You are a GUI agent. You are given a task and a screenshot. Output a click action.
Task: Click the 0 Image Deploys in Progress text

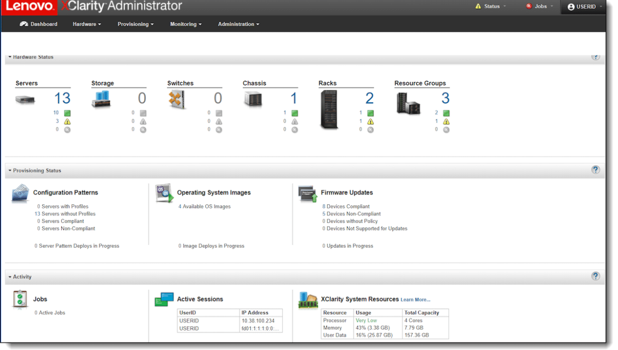point(211,245)
